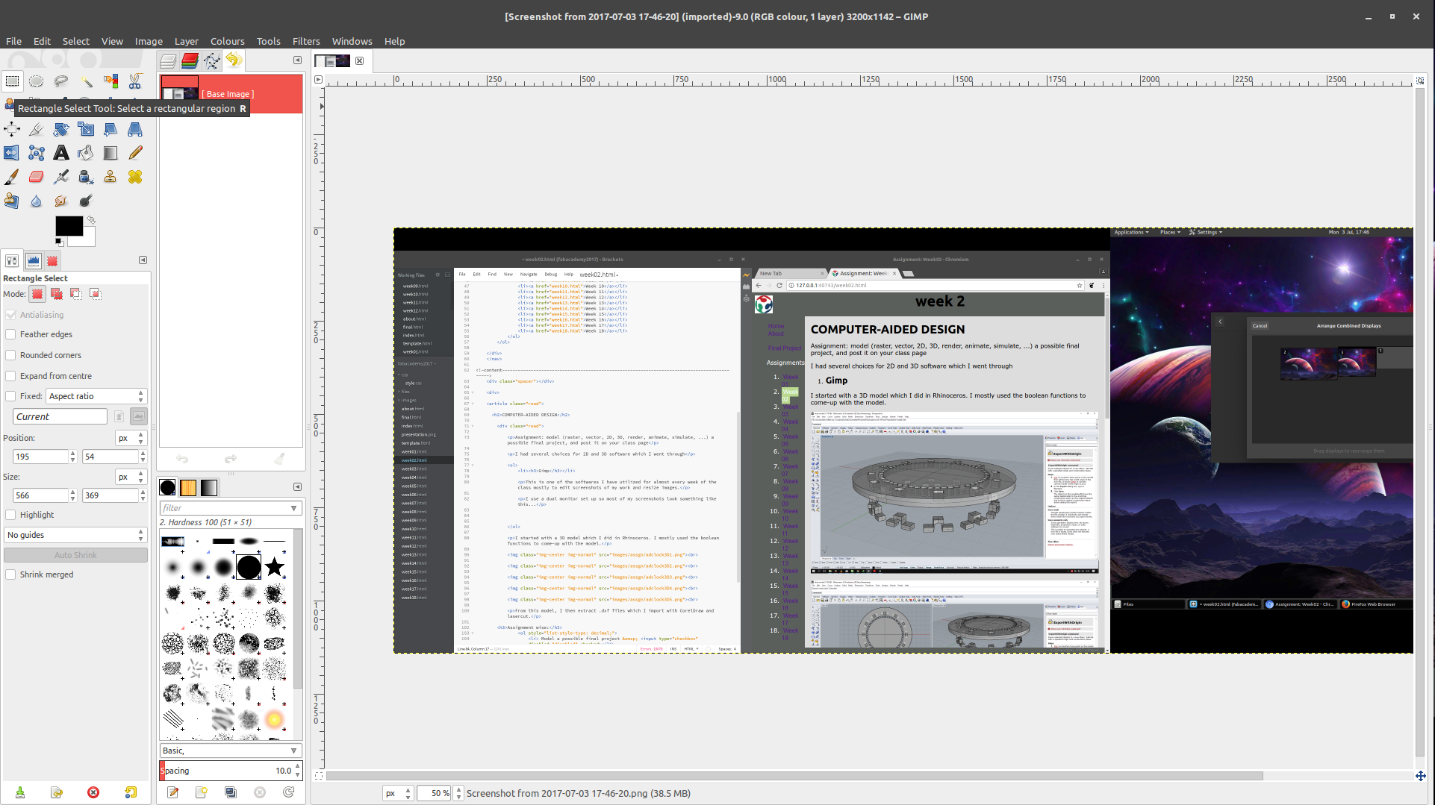Duplicate the selected brush

(x=231, y=792)
